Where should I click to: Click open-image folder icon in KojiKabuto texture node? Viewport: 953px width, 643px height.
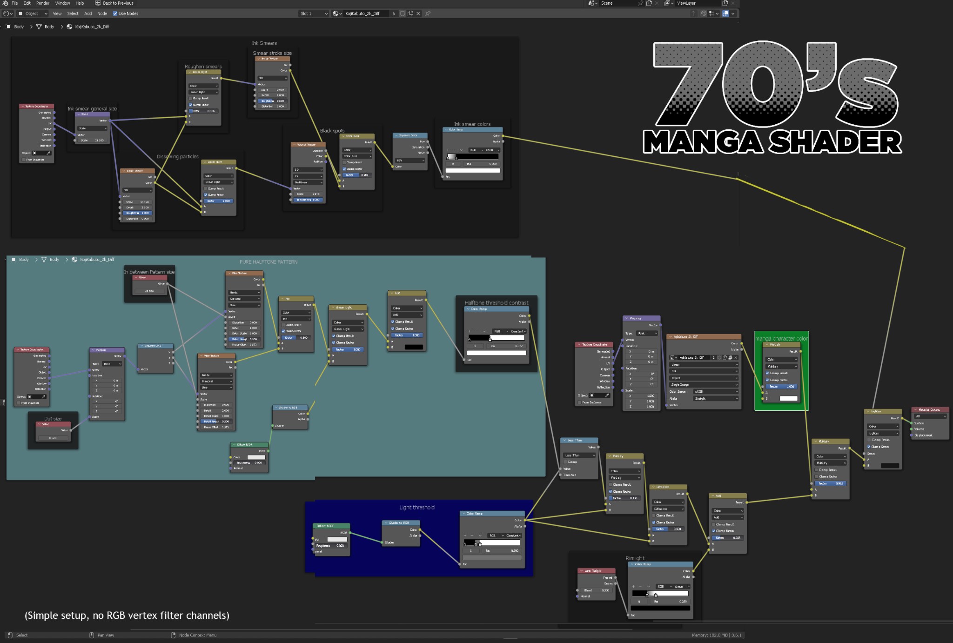tap(730, 358)
